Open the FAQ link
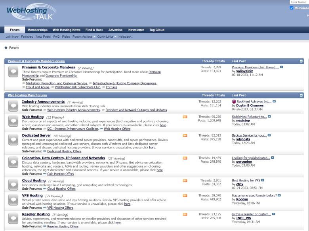 tap(56, 37)
